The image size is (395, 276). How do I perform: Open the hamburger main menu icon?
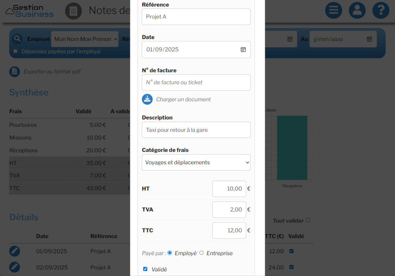(334, 10)
